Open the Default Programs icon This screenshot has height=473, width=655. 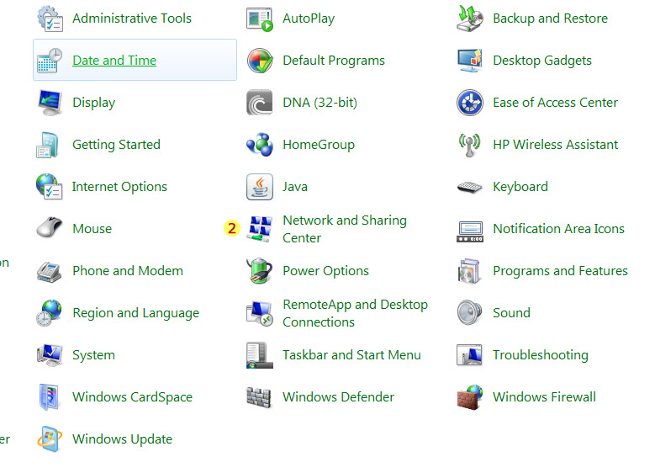pos(260,61)
